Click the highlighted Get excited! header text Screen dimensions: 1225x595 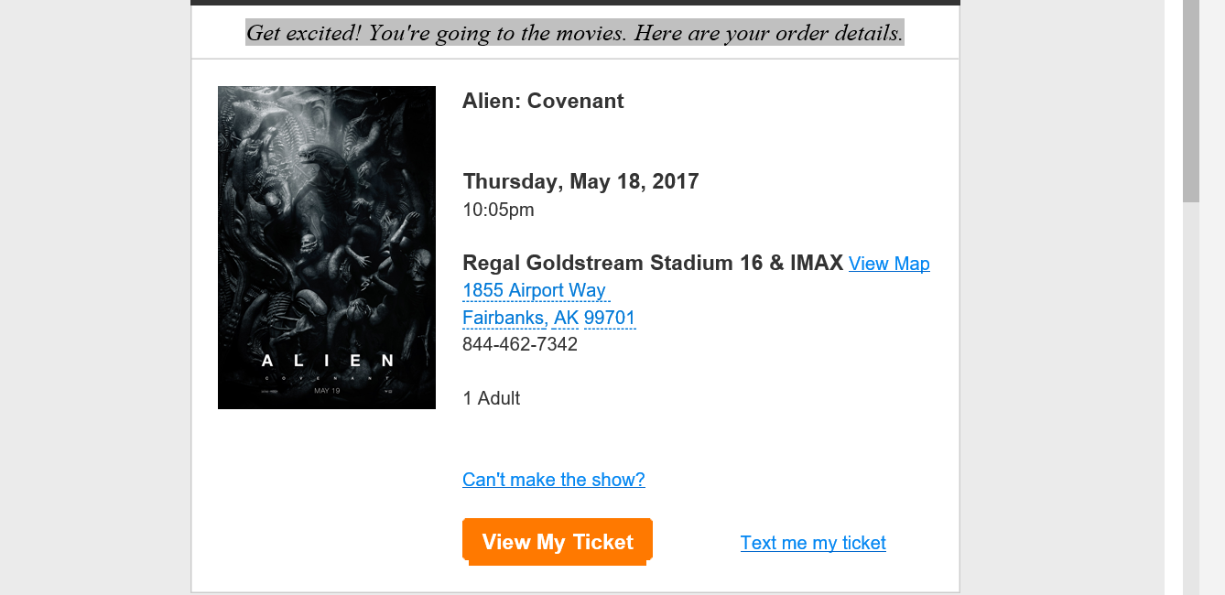tap(575, 33)
